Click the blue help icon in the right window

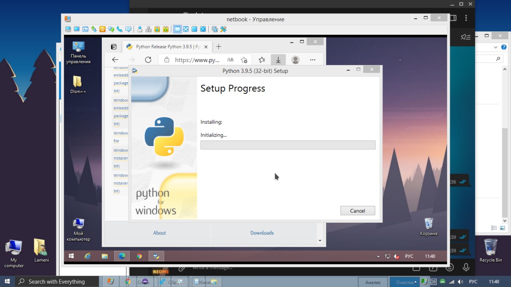[504, 47]
